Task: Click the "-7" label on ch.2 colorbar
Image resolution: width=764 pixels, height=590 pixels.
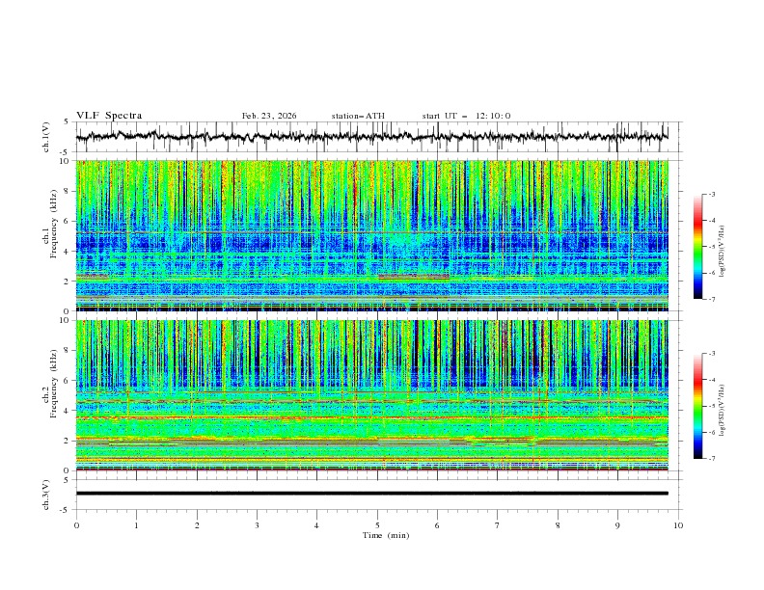Action: pos(712,459)
